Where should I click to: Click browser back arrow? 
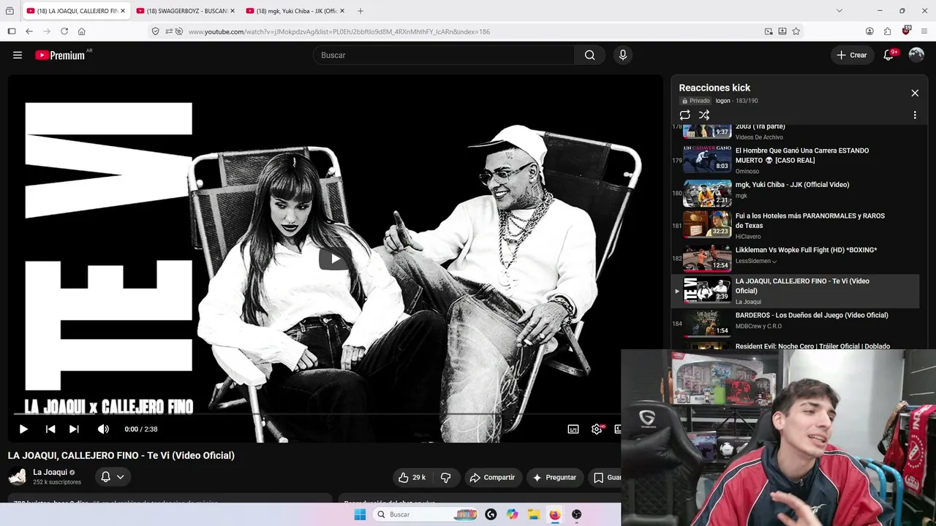[29, 31]
